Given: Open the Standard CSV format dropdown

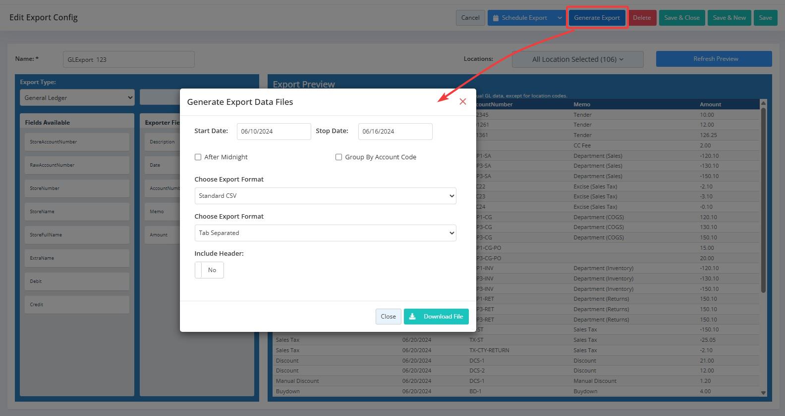Looking at the screenshot, I should point(325,196).
